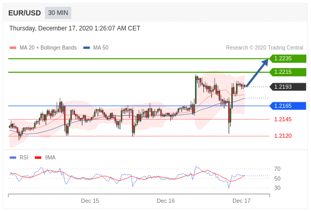Click the 9MA legend label
Screen dimensions: 311x211
(50, 158)
